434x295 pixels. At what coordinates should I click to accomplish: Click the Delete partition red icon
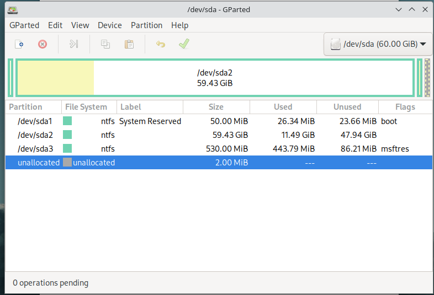[43, 44]
